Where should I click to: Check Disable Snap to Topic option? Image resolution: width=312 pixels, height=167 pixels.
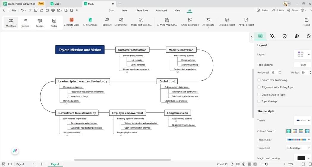[x=259, y=94]
